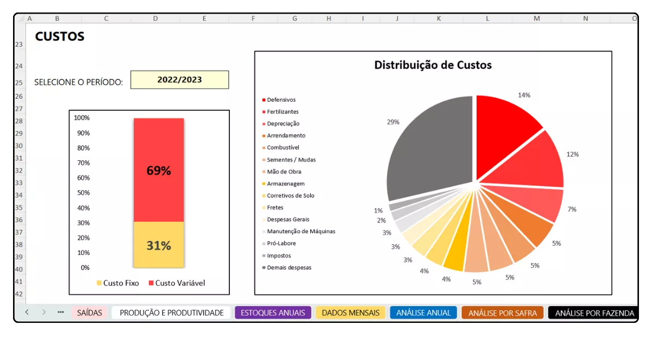Open the hidden sheets ellipsis menu
Viewport: 652px width, 337px height.
tap(61, 312)
